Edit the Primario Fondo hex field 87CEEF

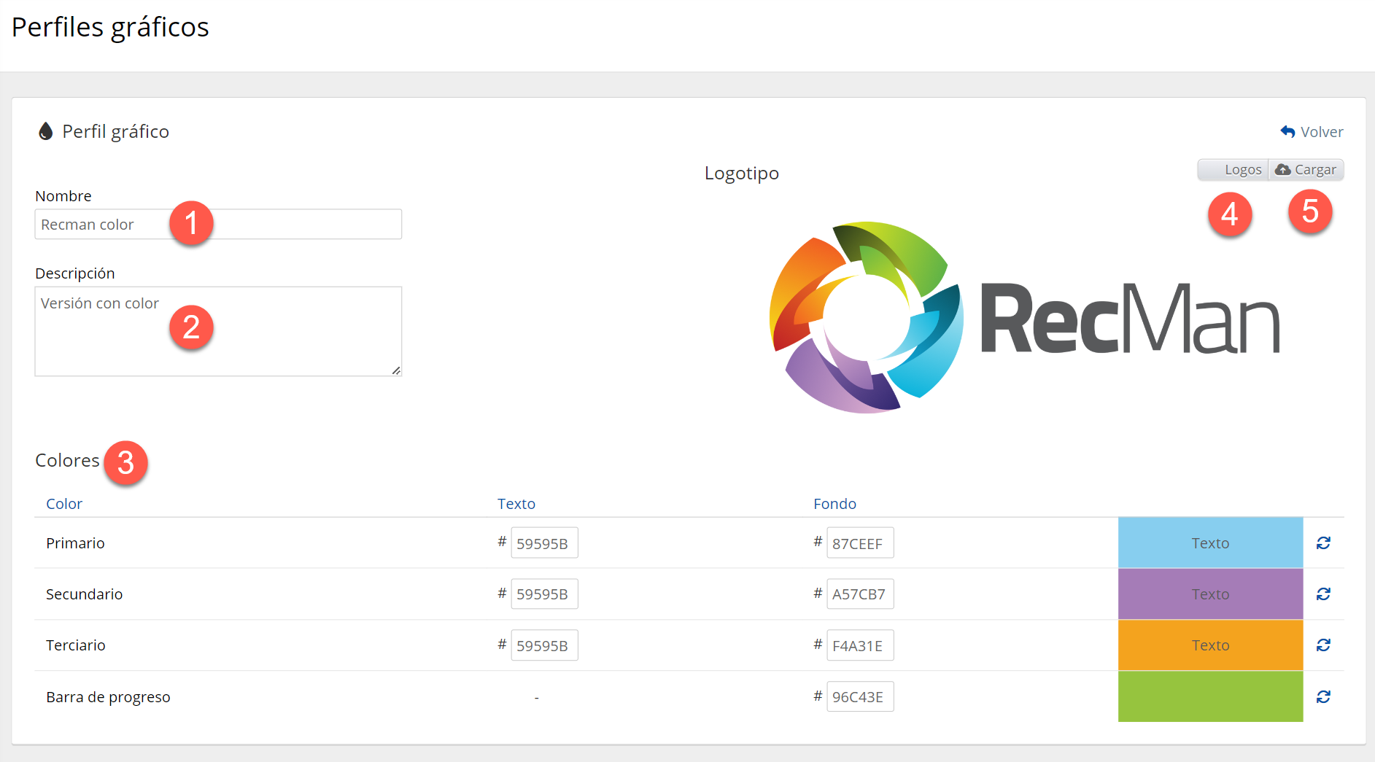click(860, 543)
